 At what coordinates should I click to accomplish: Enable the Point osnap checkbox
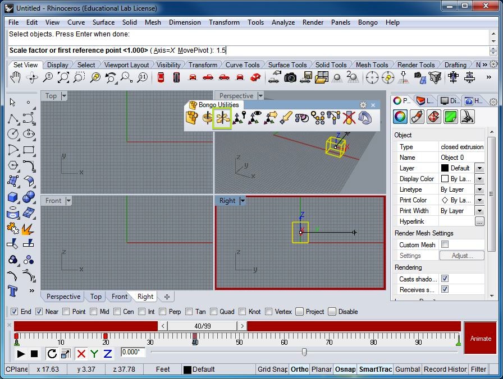point(66,311)
